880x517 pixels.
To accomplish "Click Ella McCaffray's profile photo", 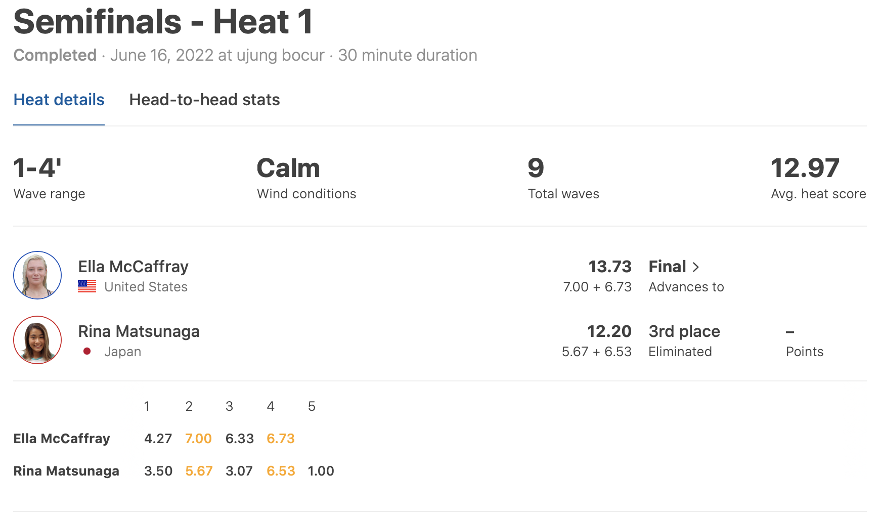I will 37,275.
